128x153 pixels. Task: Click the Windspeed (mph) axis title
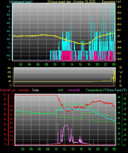click(x=21, y=2)
